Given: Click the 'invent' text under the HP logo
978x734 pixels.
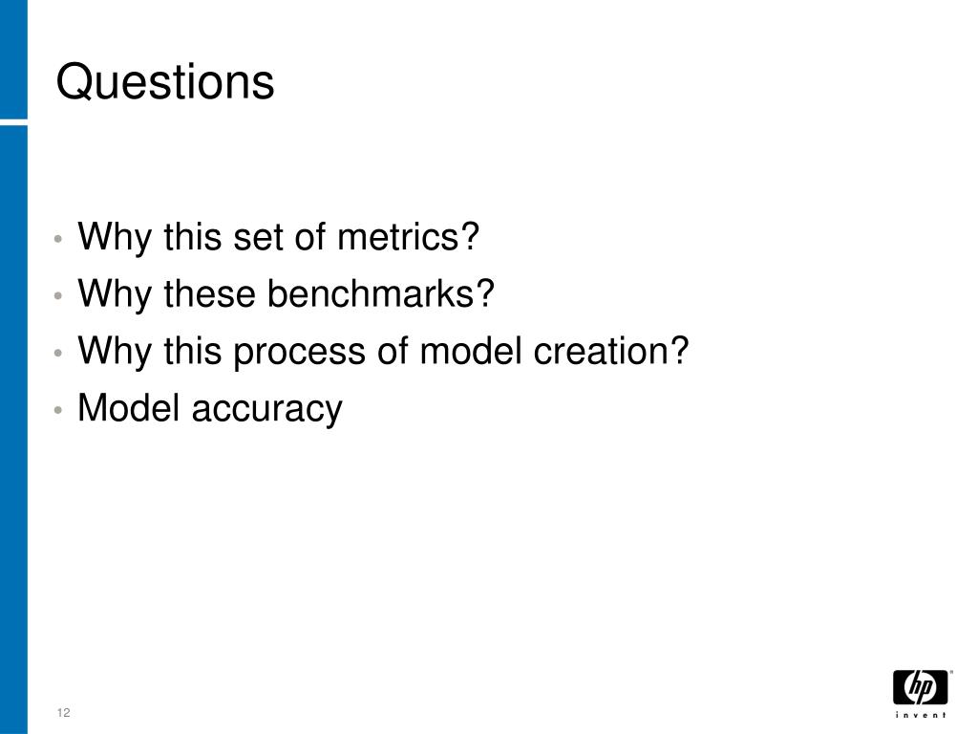Looking at the screenshot, I should pos(921,715).
